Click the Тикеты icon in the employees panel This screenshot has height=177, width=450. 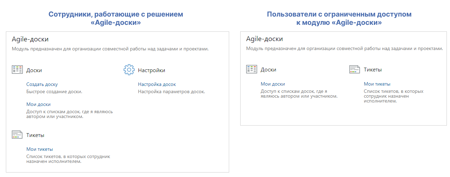coord(17,135)
